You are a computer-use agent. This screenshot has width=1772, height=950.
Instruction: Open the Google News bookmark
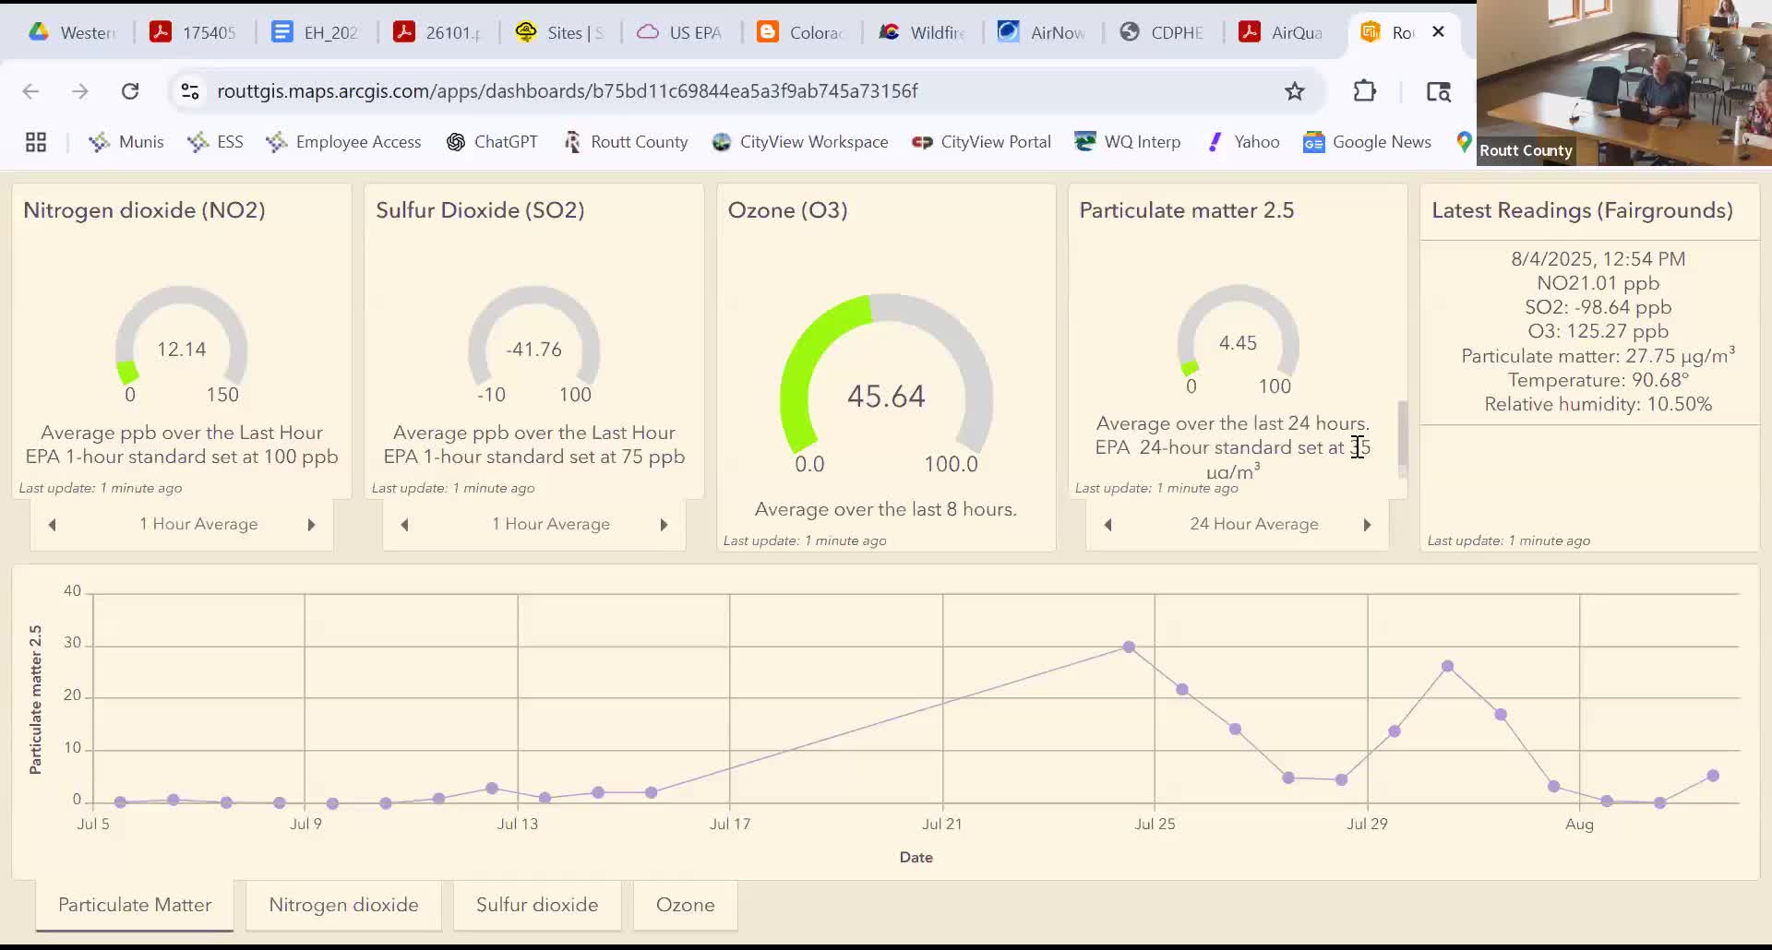[x=1368, y=142]
